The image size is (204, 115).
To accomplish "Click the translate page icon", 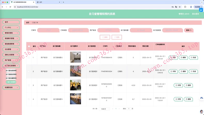I will (x=176, y=7).
